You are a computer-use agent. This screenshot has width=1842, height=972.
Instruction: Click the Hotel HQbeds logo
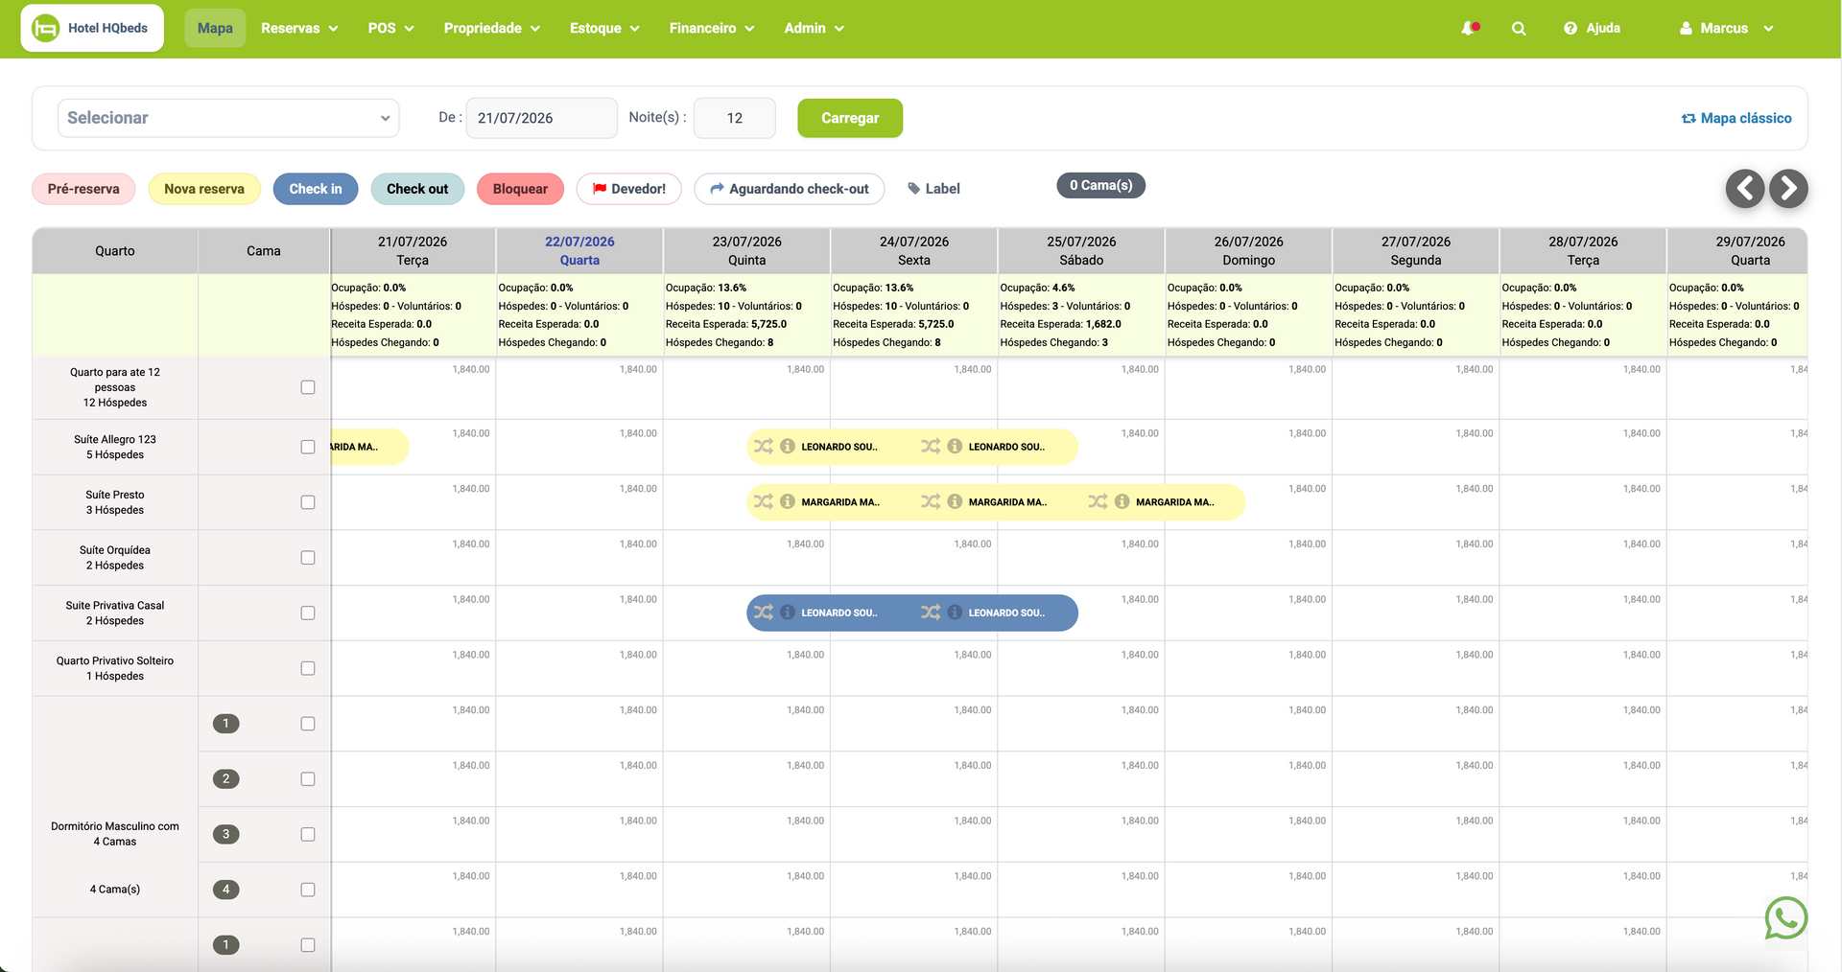pos(92,28)
